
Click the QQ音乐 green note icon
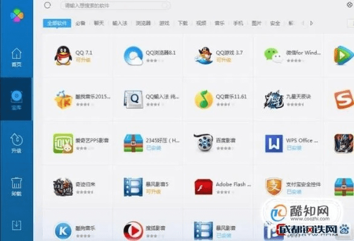coord(204,99)
